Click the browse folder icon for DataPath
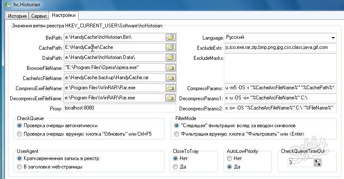Image resolution: width=344 pixels, height=179 pixels. (170, 57)
